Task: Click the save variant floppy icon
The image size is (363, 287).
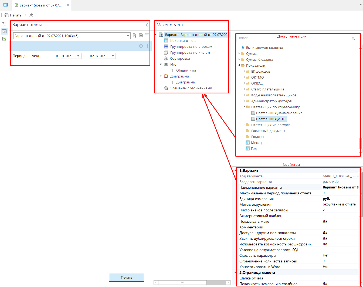Action: [141, 35]
